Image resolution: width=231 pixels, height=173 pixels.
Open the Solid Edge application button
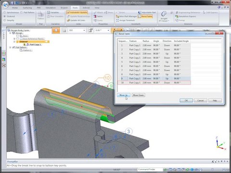pyautogui.click(x=5, y=4)
